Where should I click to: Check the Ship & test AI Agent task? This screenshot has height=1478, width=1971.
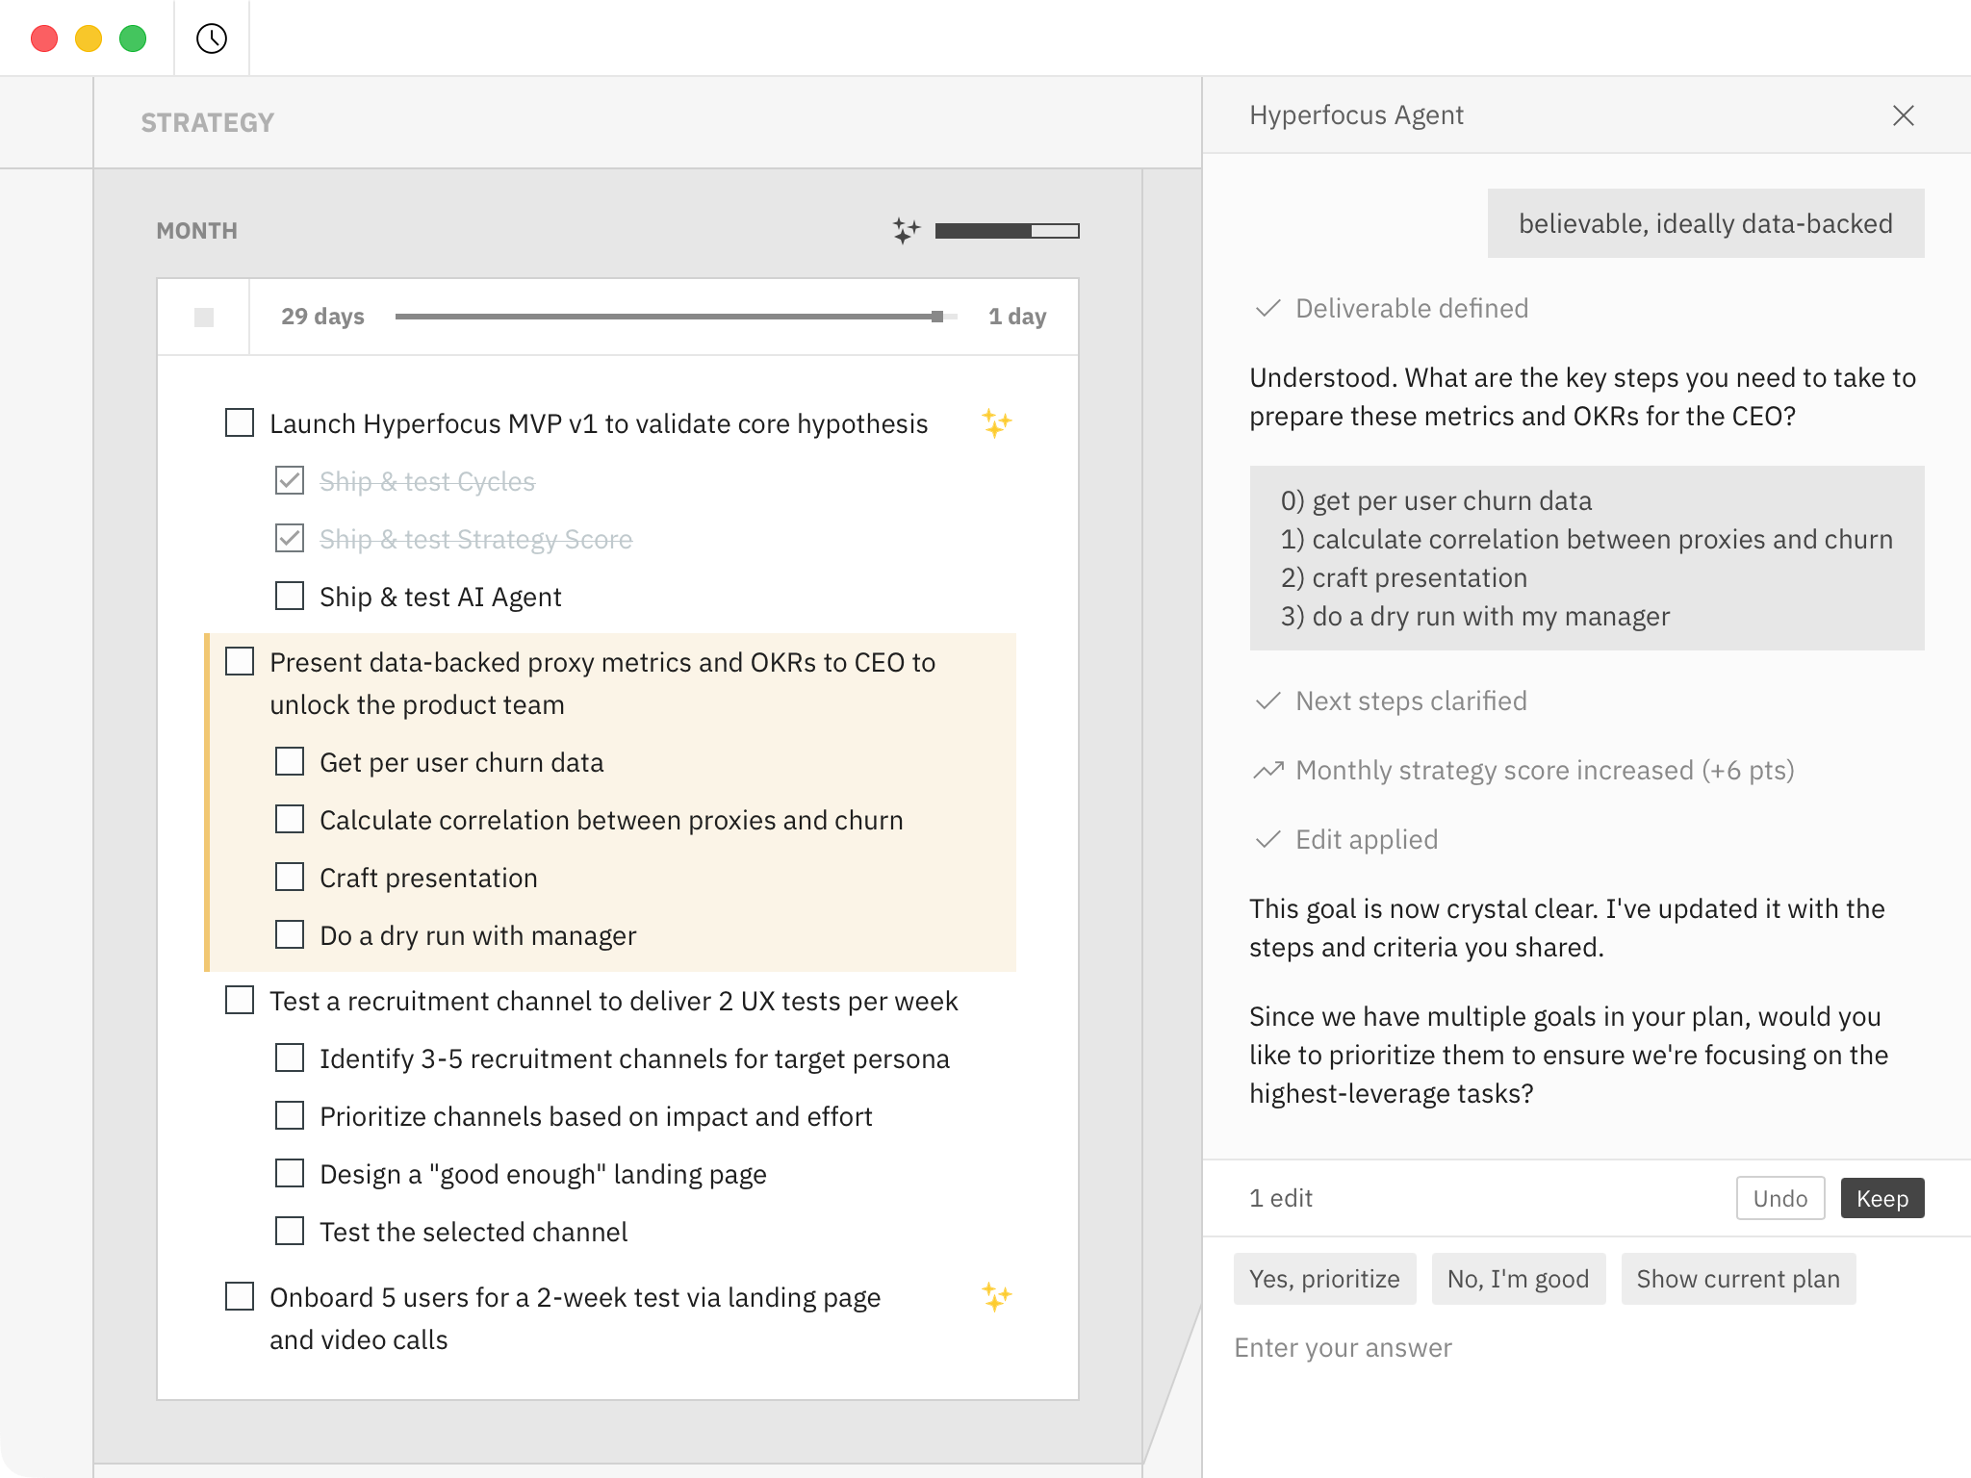(x=289, y=597)
